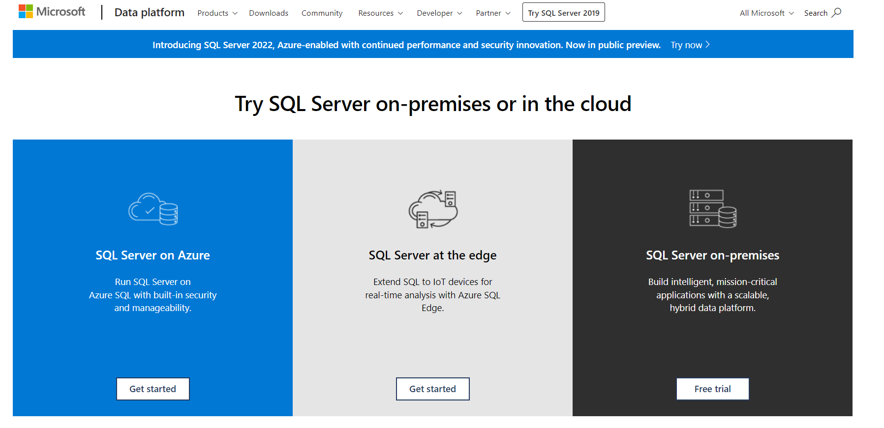
Task: Expand the Developer menu
Action: pyautogui.click(x=439, y=13)
